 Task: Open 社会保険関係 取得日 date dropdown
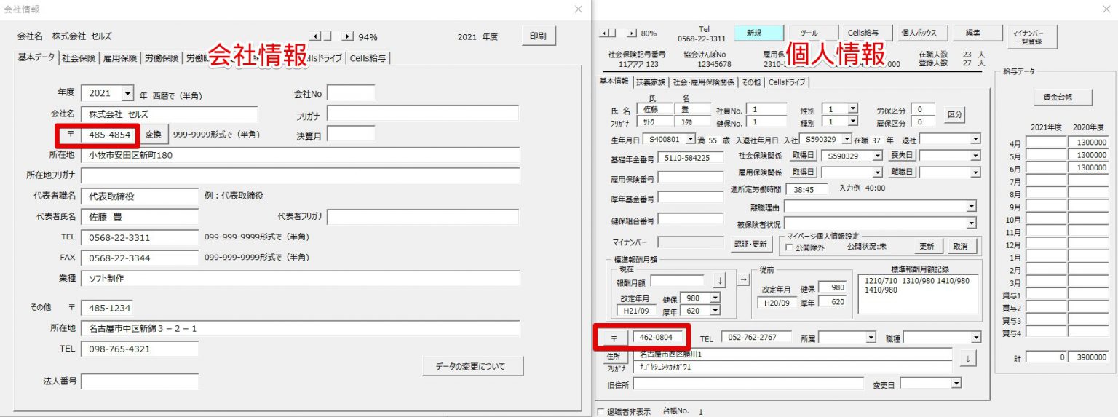click(877, 156)
